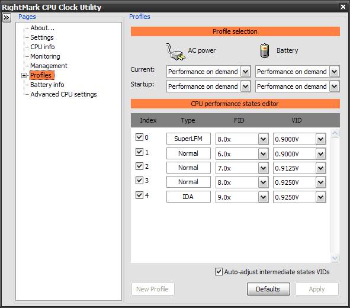The width and height of the screenshot is (350, 308).
Task: Select the Profiles page in tree
Action: pyautogui.click(x=41, y=75)
